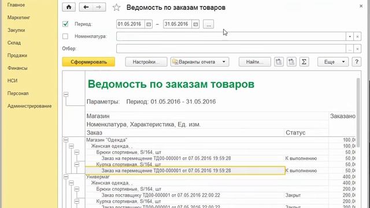Open Настройки report settings

pyautogui.click(x=146, y=62)
